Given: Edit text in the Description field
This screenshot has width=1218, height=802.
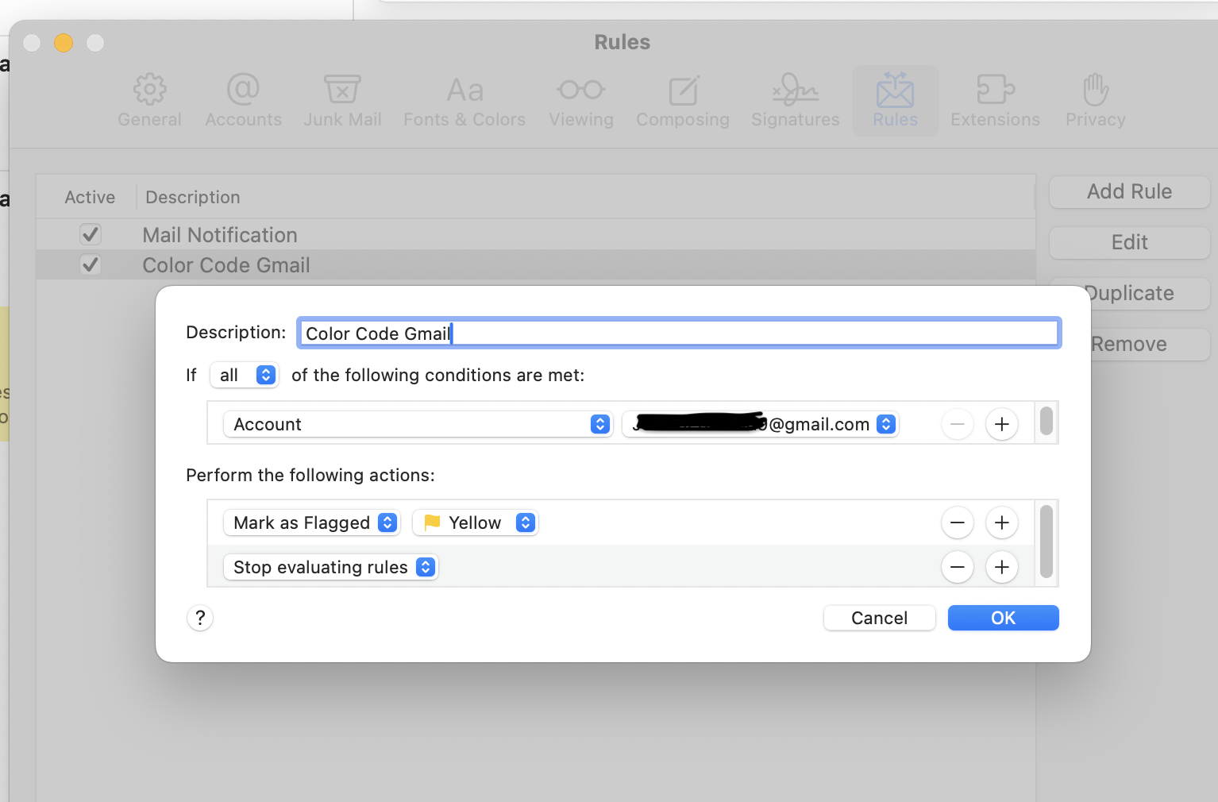Looking at the screenshot, I should coord(678,333).
